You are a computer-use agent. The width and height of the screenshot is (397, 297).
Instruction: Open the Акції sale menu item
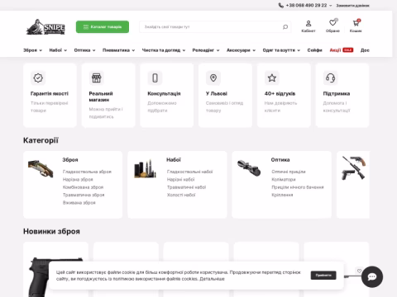[342, 50]
